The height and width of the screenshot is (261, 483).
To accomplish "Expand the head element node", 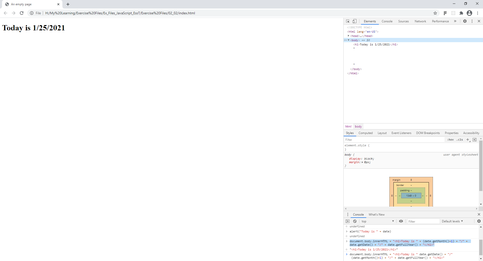I will [348, 36].
